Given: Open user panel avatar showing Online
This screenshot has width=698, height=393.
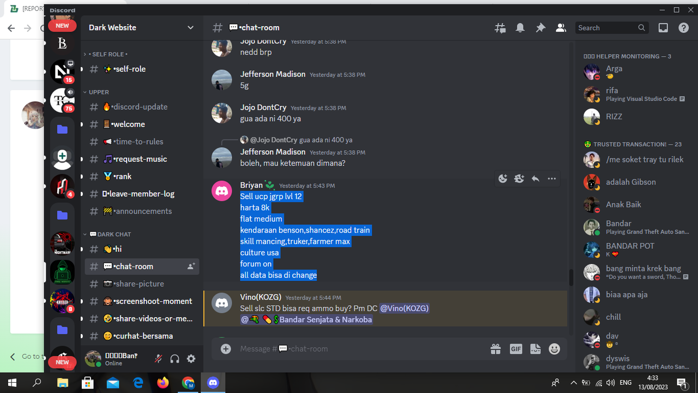Looking at the screenshot, I should [93, 359].
